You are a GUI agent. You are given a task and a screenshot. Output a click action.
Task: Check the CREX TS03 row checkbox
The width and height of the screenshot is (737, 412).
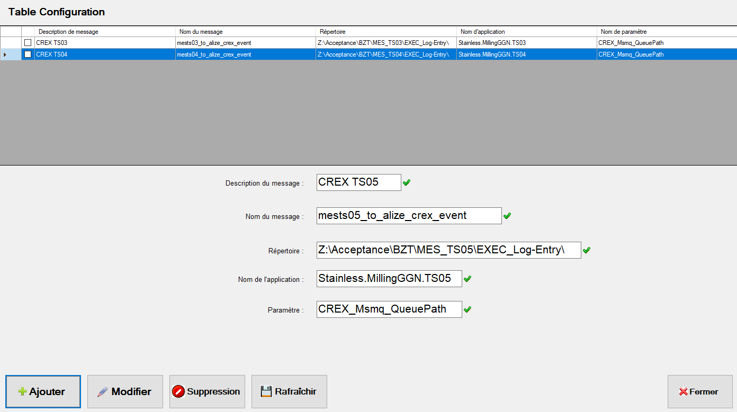(x=28, y=43)
